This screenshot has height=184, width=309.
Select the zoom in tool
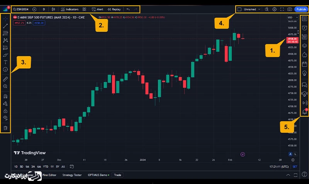click(5, 86)
